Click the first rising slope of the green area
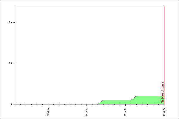 click(101, 102)
